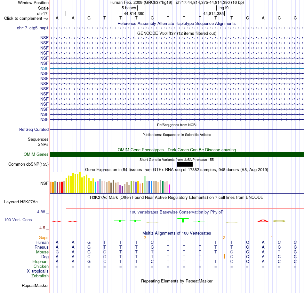Viewport: 304px width, 293px height.
Task: Click the H3K27Ac Mark track title
Action: (x=177, y=198)
